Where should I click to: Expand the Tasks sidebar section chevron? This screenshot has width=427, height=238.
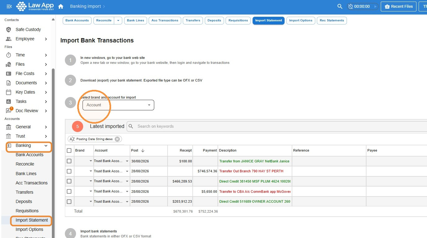tap(46, 101)
